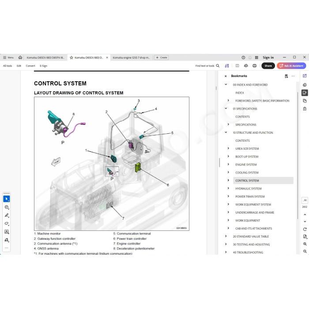This screenshot has height=309, width=309.
Task: Collapse 10 STRUCTURE AND FUNCTION bookmark
Action: click(x=226, y=132)
